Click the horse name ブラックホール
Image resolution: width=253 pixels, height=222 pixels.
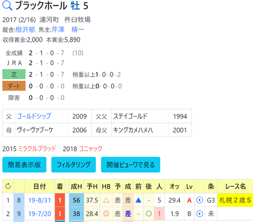(x=41, y=6)
